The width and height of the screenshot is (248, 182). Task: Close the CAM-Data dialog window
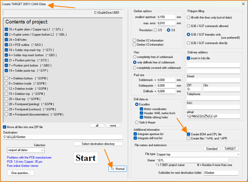coord(242,4)
